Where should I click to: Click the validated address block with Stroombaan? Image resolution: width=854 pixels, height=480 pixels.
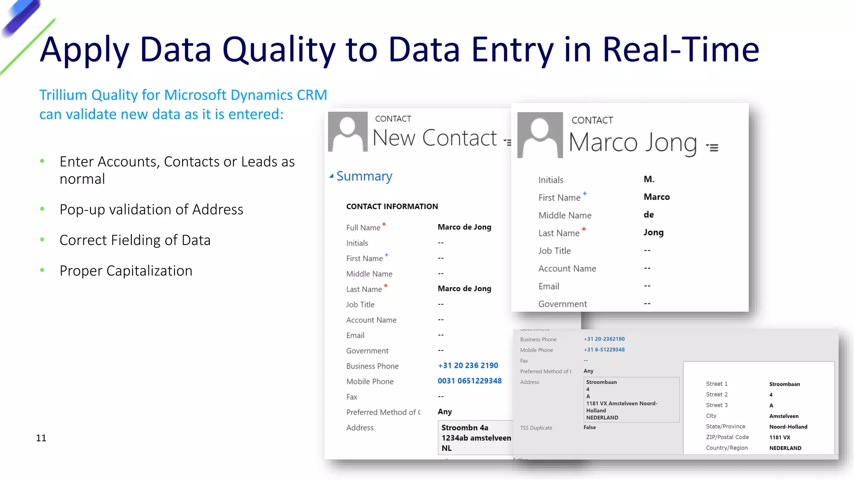tap(631, 400)
